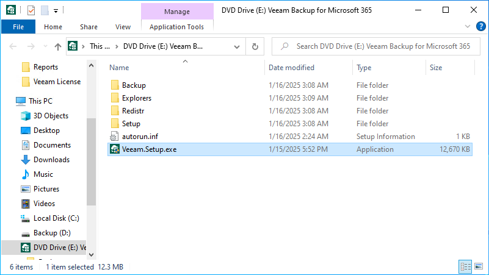Switch to Details view layout
489x275 pixels.
[465, 266]
